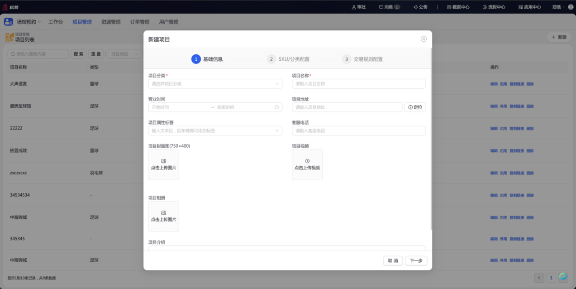Click 删除 in the 初显成效 row
The height and width of the screenshot is (289, 576).
530,150
